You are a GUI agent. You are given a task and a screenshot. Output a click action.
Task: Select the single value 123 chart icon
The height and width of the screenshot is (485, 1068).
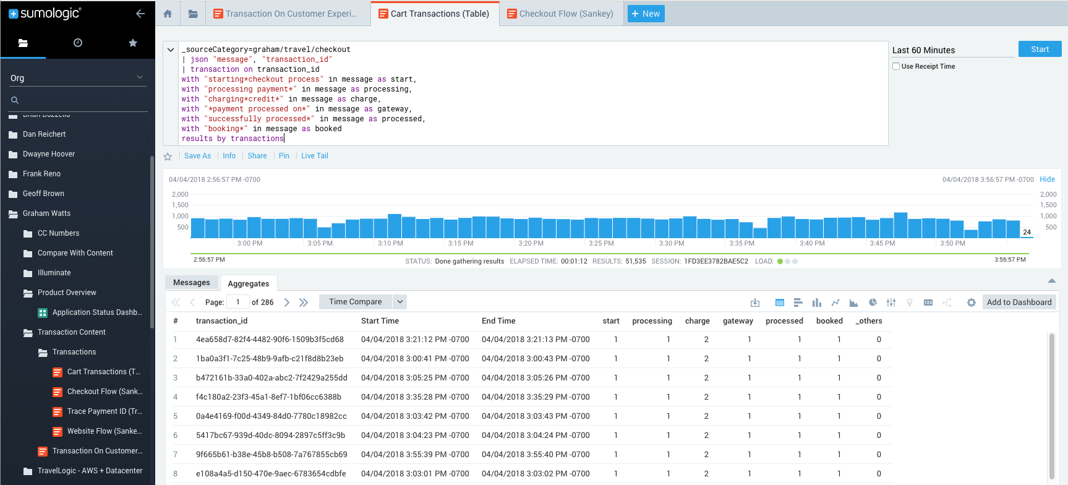coord(928,303)
